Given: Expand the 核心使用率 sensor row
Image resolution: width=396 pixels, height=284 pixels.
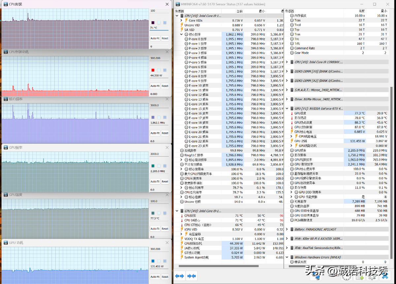Looking at the screenshot, I should (x=181, y=169).
